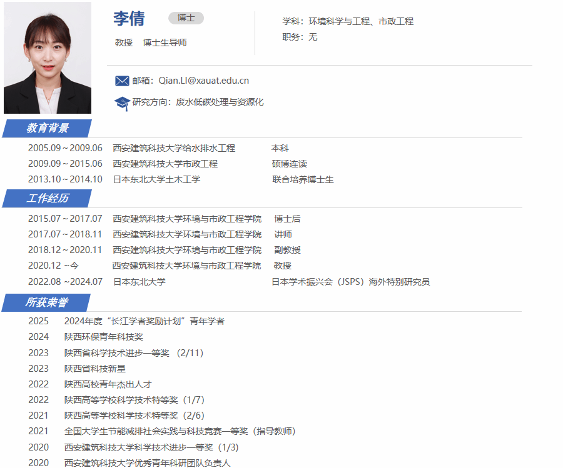Click the 教育背景 section header
563x468 pixels.
pyautogui.click(x=48, y=128)
